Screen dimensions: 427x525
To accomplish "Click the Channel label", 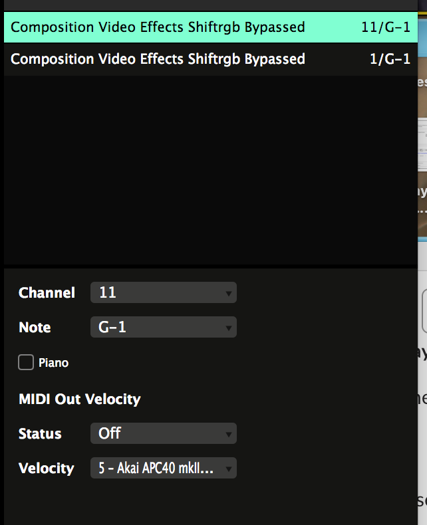I will click(47, 292).
